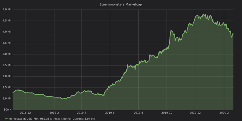The image size is (242, 121).
Task: Click the green legend color line
Action: pos(6,119)
